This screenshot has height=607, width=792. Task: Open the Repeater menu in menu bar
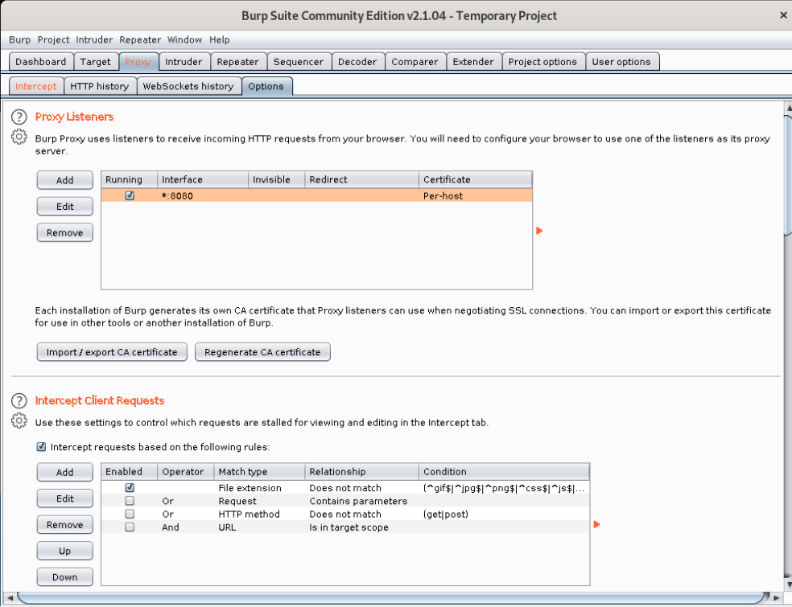(x=140, y=40)
